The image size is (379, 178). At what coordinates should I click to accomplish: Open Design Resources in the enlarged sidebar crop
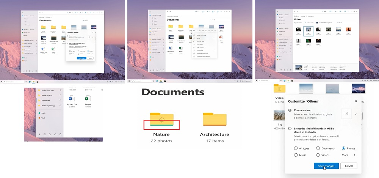pos(48,90)
